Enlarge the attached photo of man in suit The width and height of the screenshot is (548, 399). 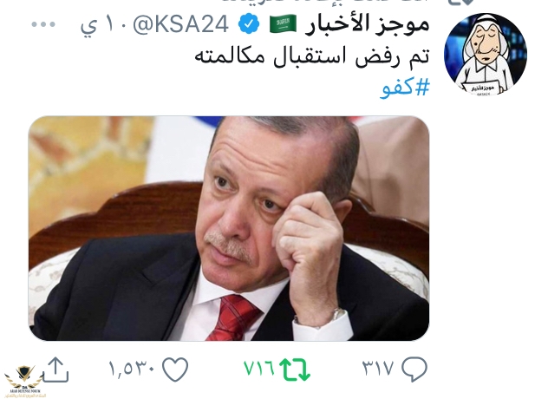click(x=229, y=228)
